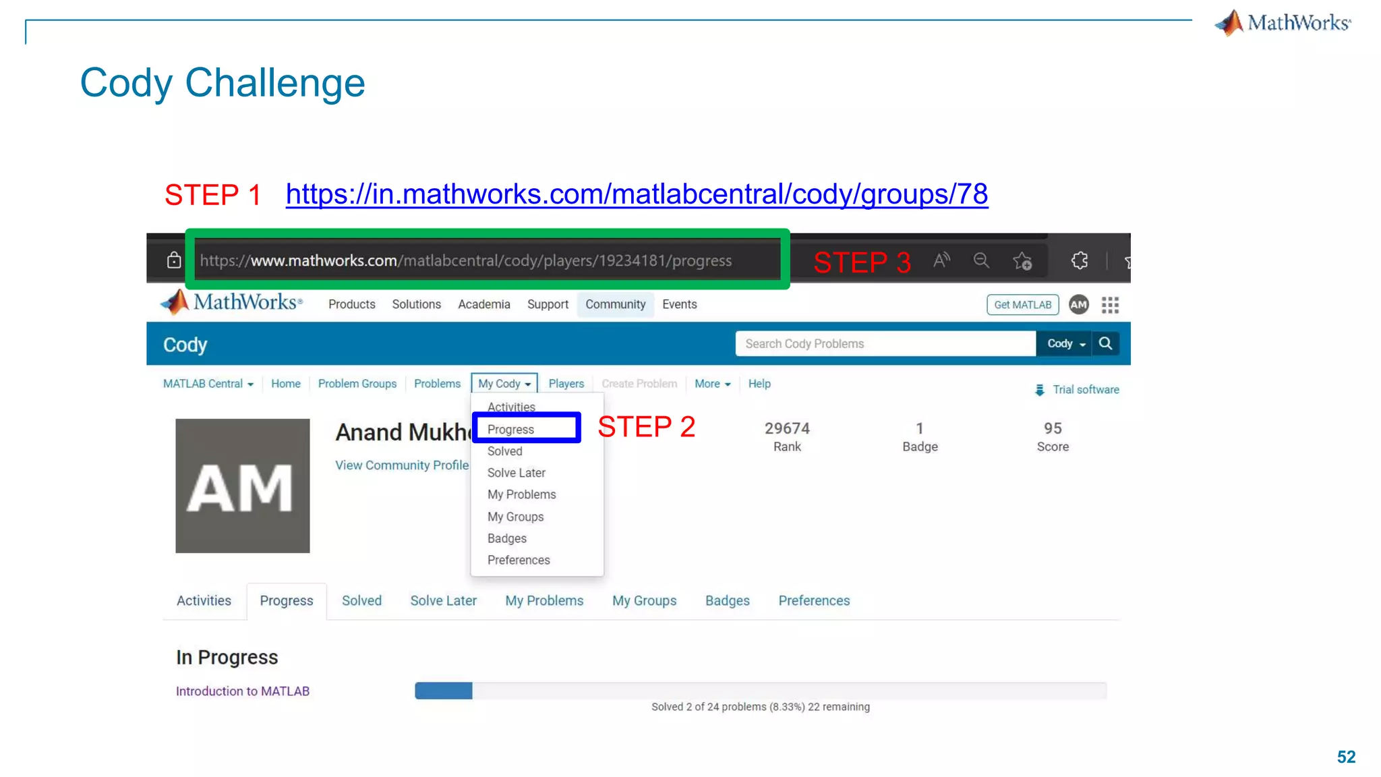Open Products menu
This screenshot has width=1381, height=777.
352,304
